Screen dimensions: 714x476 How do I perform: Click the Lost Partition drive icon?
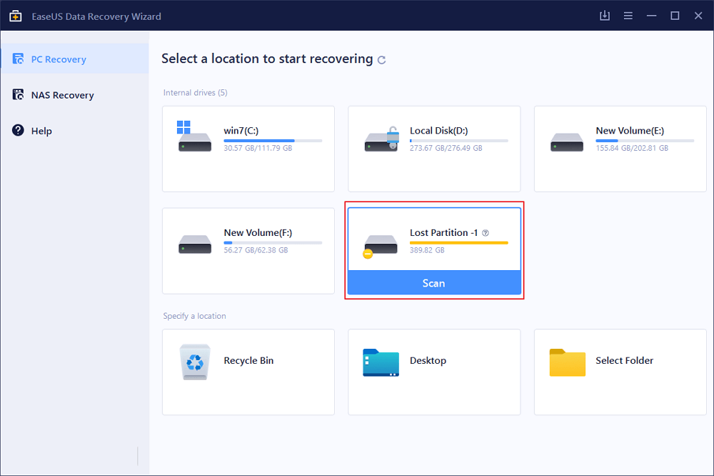click(380, 244)
